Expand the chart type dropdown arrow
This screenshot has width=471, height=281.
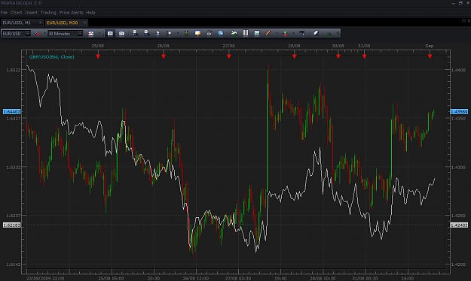pos(99,34)
